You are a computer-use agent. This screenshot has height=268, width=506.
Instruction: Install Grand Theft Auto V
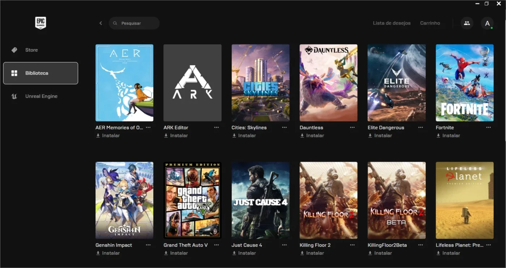point(176,253)
